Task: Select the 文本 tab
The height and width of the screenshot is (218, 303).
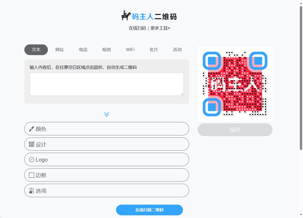Action: [x=36, y=50]
